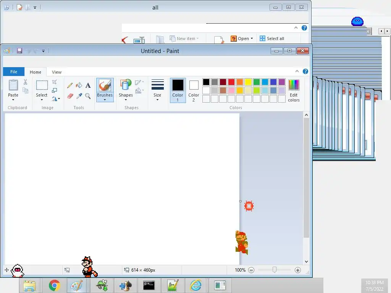The image size is (391, 293).
Task: Pick the orange color swatch
Action: point(240,82)
